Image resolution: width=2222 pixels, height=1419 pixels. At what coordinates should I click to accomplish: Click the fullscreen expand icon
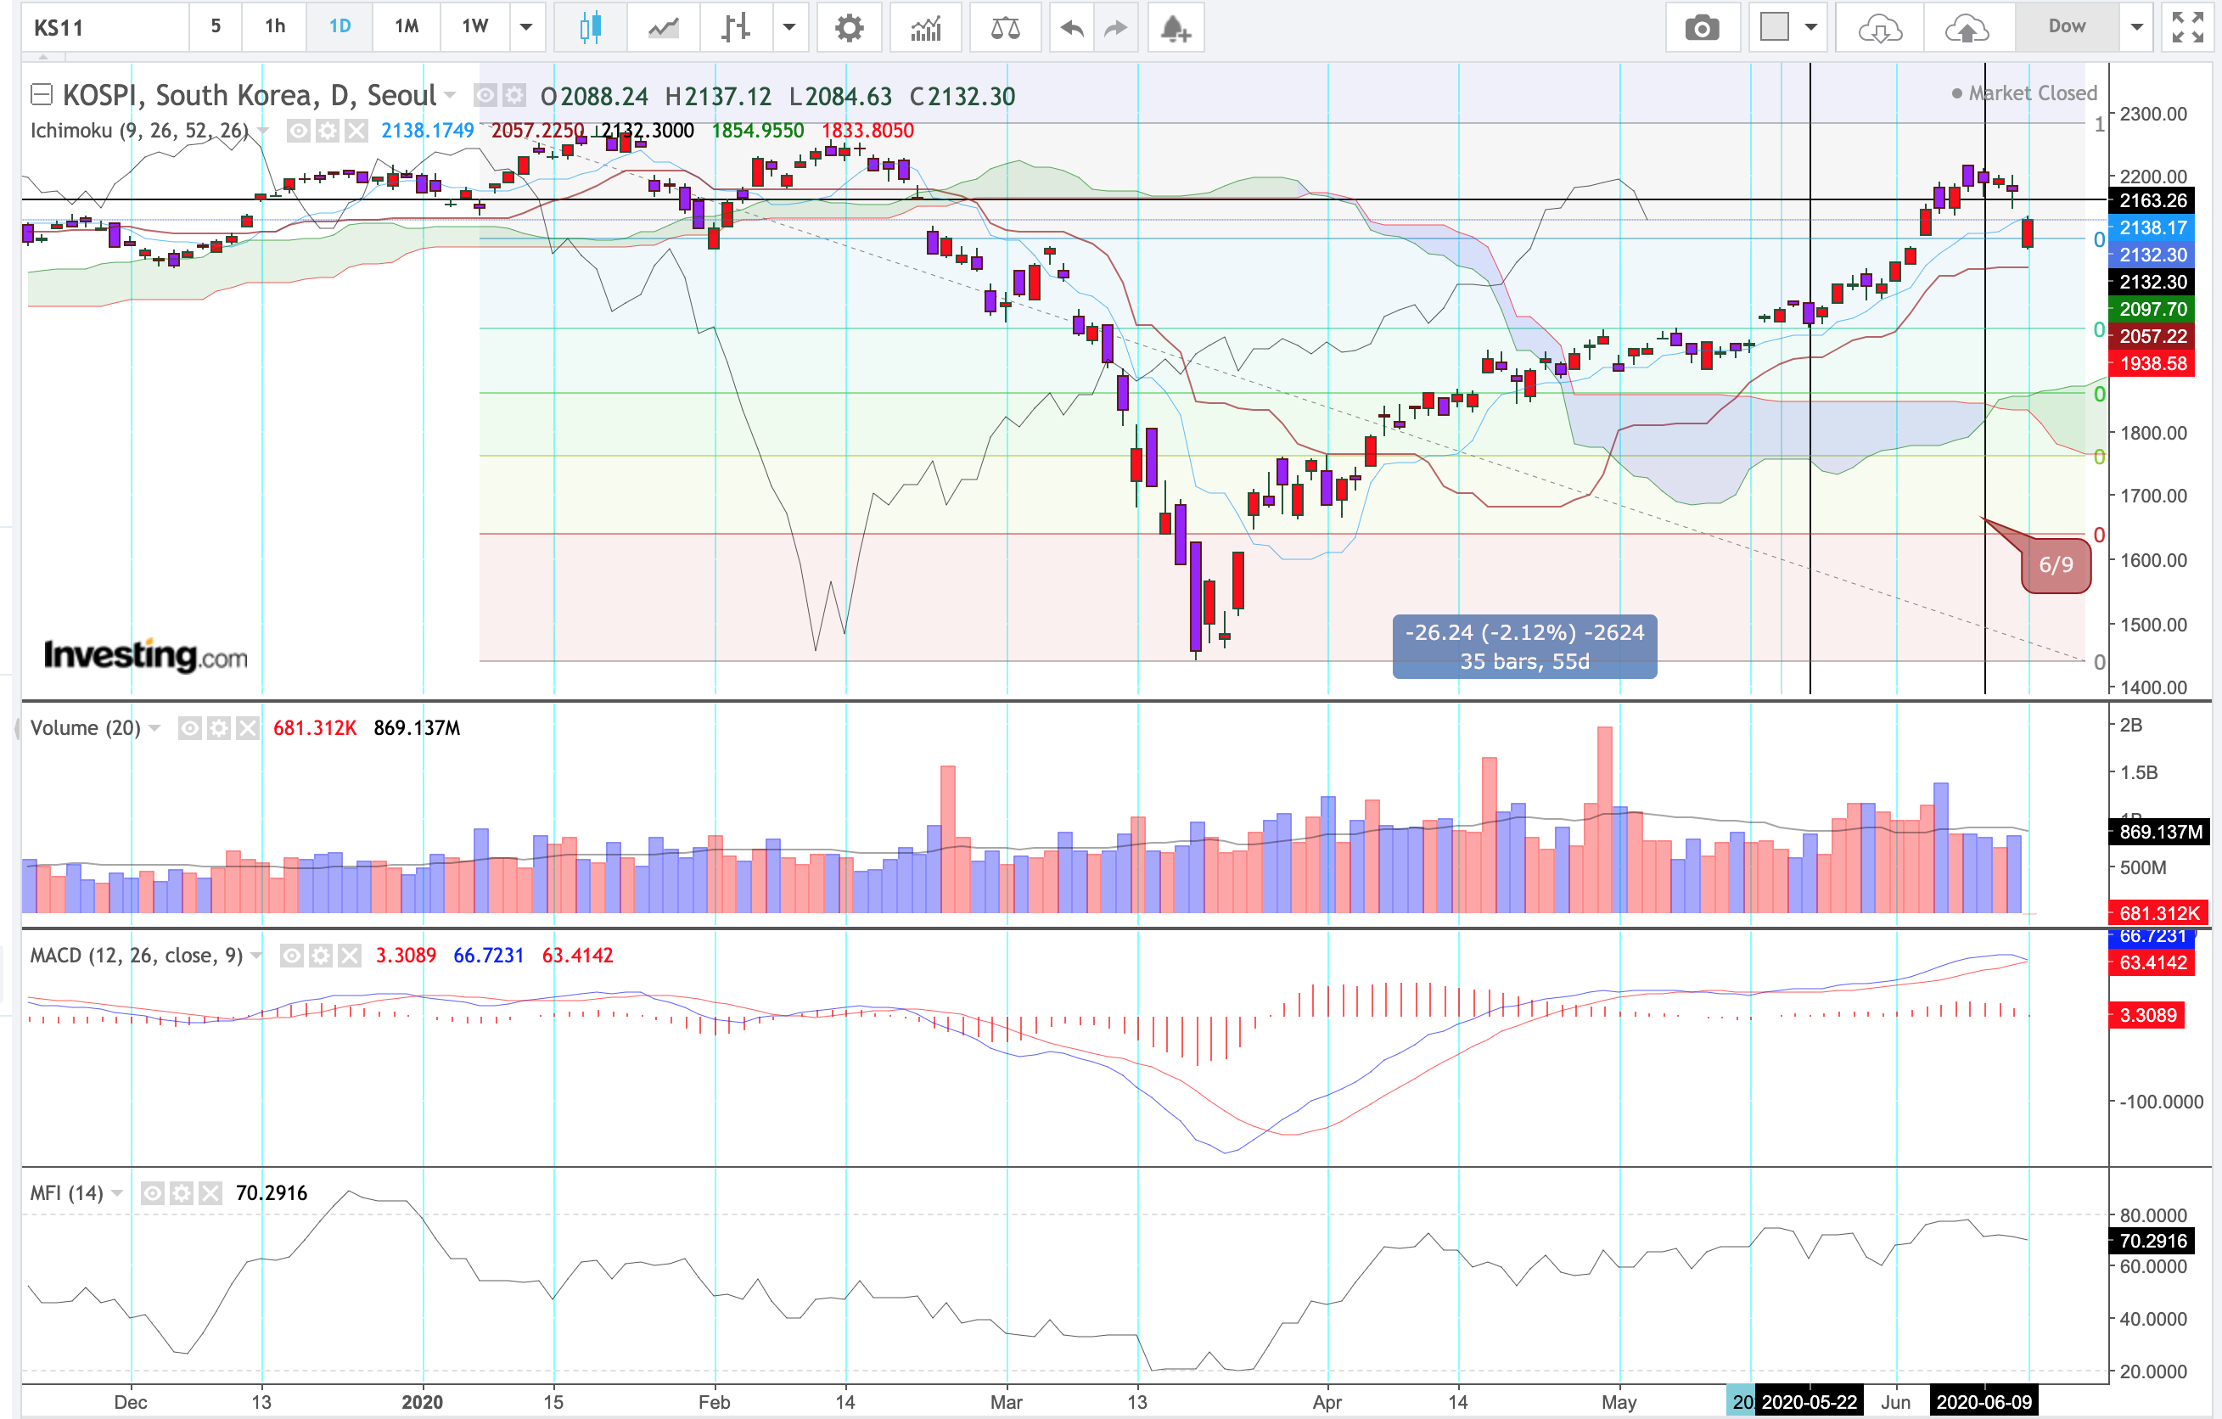pos(2188,28)
